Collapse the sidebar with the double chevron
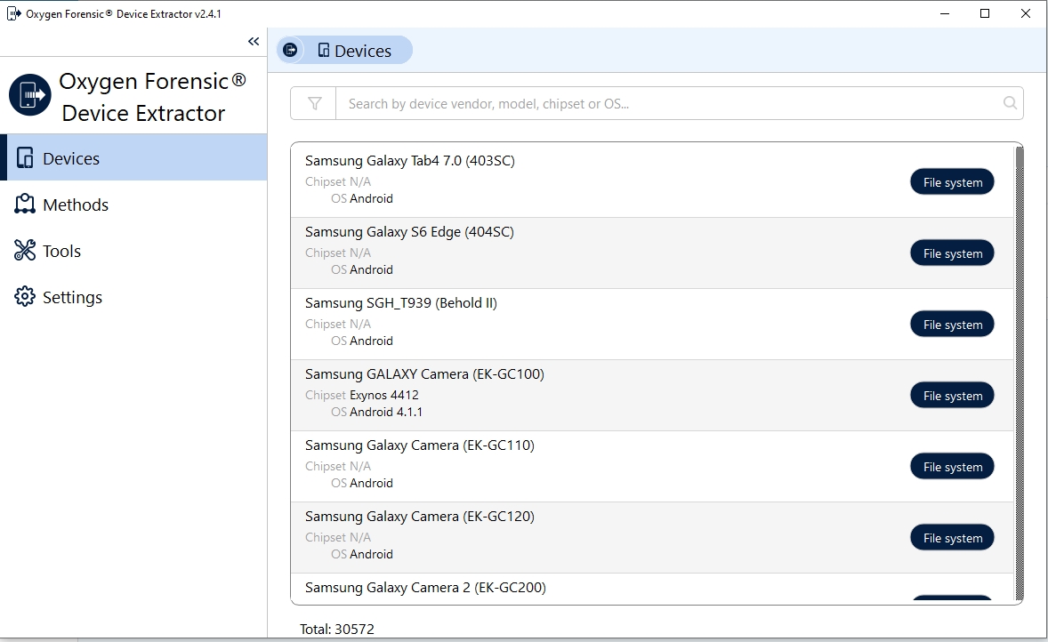The image size is (1048, 642). [x=253, y=41]
